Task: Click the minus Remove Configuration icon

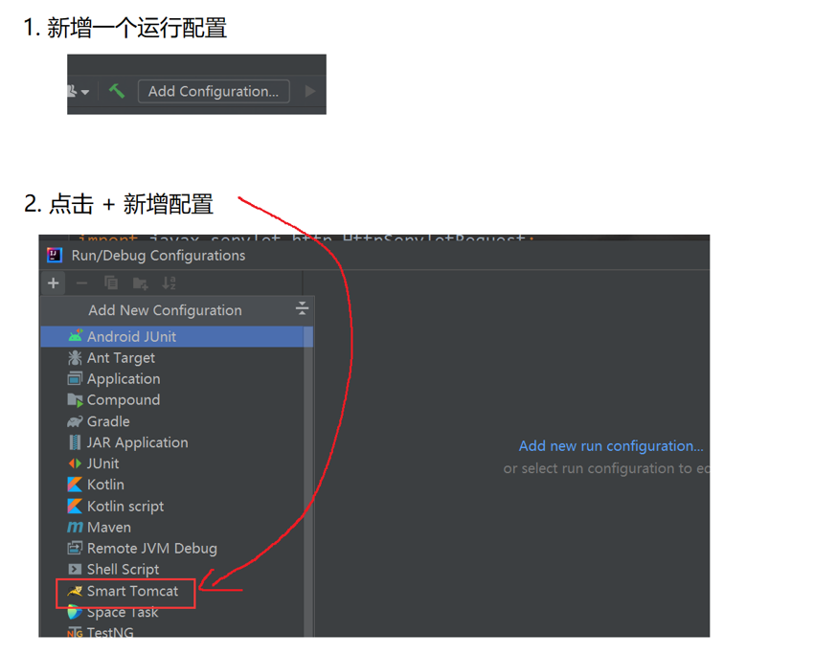Action: pos(81,282)
